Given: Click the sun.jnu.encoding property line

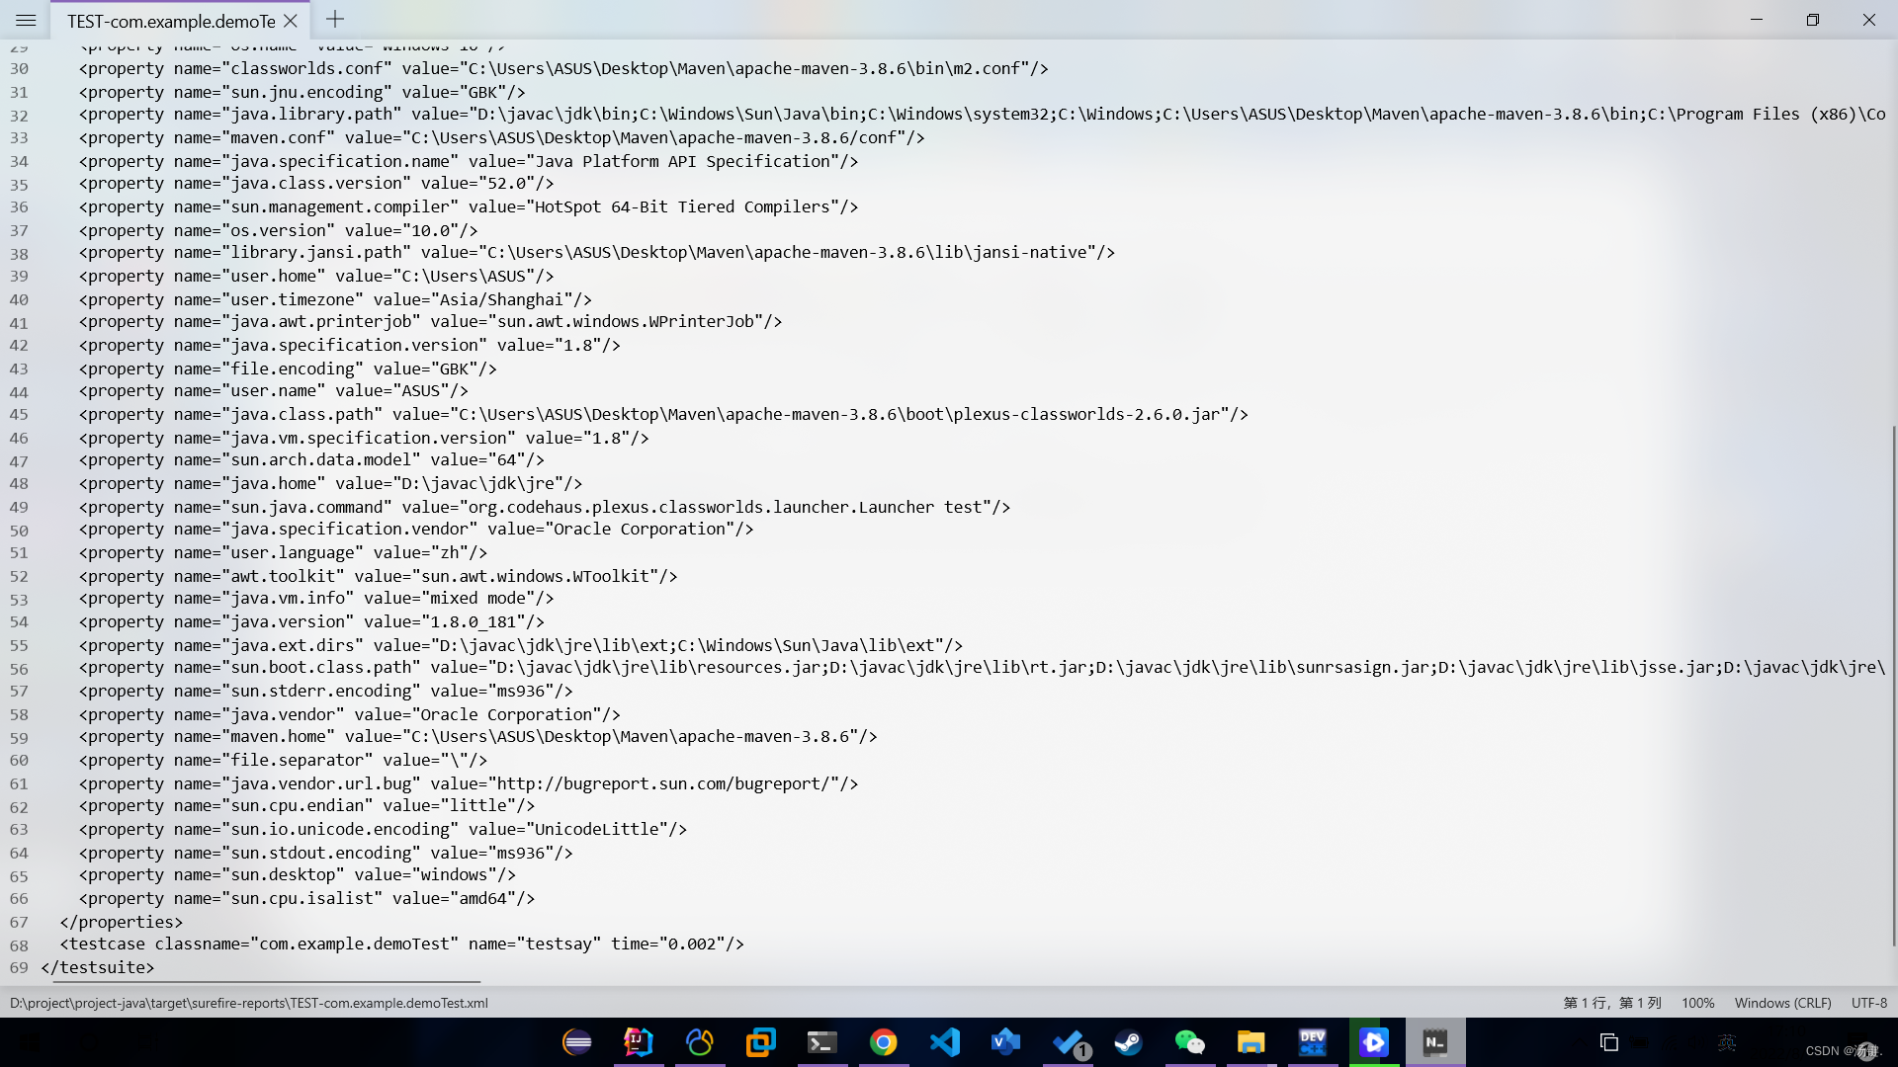Looking at the screenshot, I should pyautogui.click(x=302, y=93).
